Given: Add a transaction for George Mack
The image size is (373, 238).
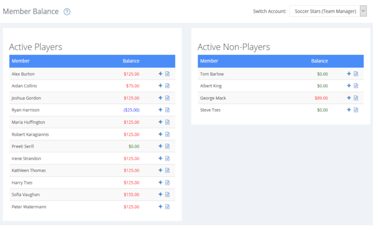Looking at the screenshot, I should (349, 98).
